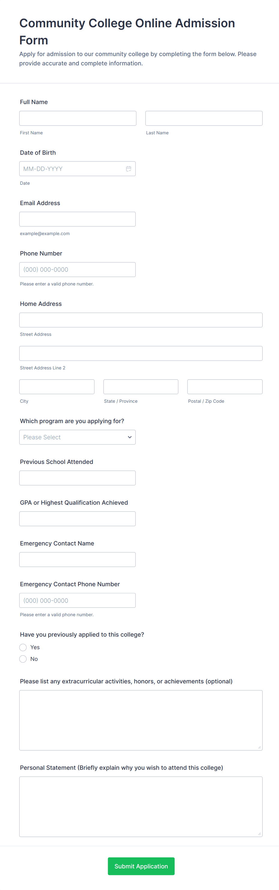Focus the Phone Number input
Viewport: 279px width, 890px height.
(77, 270)
